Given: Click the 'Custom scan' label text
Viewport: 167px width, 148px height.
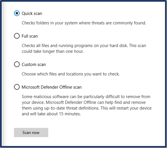Looking at the screenshot, I should point(34,65).
